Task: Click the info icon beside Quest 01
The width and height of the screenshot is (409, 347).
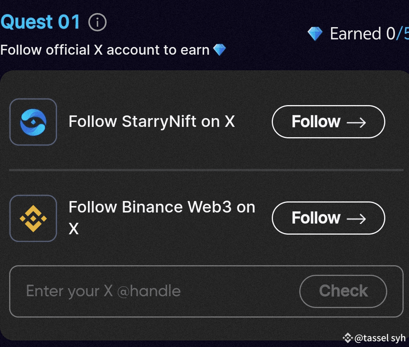Action: pos(97,23)
